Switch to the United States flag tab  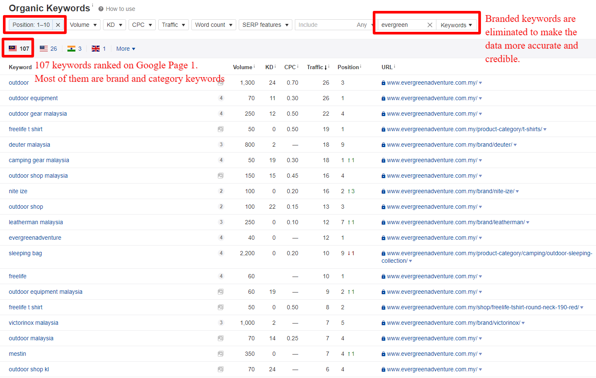click(48, 49)
